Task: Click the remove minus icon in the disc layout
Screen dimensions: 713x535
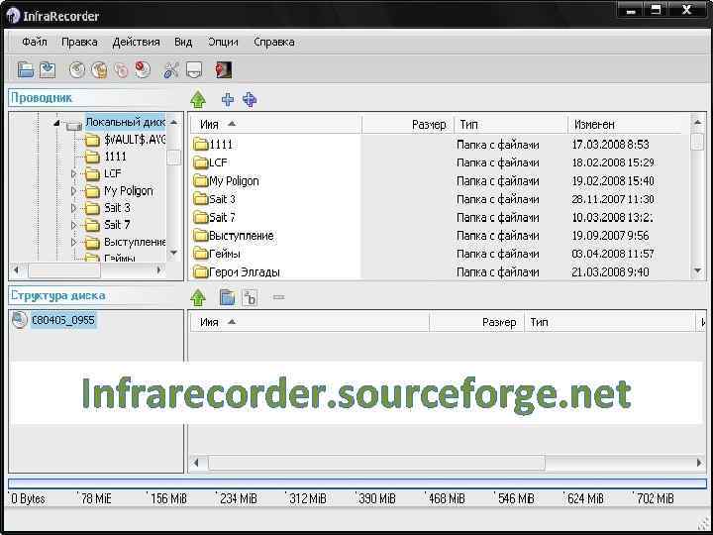Action: tap(278, 297)
